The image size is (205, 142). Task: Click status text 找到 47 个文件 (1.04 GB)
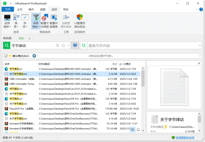[18, 138]
